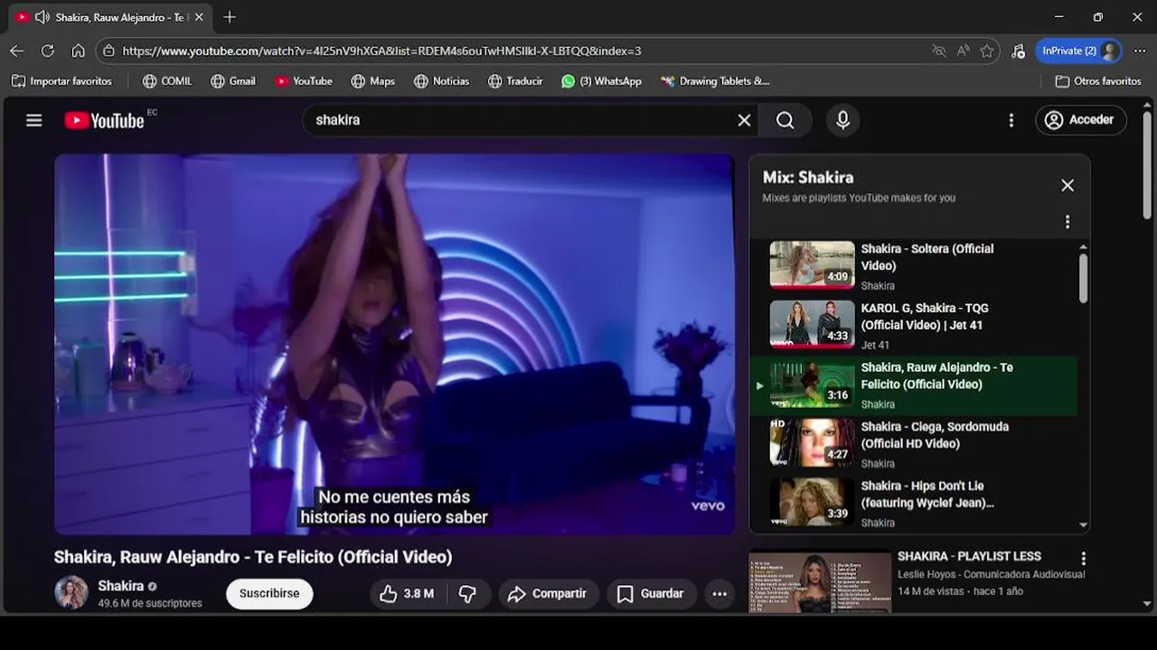Select currently playing Te Felicito playlist item
This screenshot has height=650, width=1157.
pyautogui.click(x=913, y=385)
